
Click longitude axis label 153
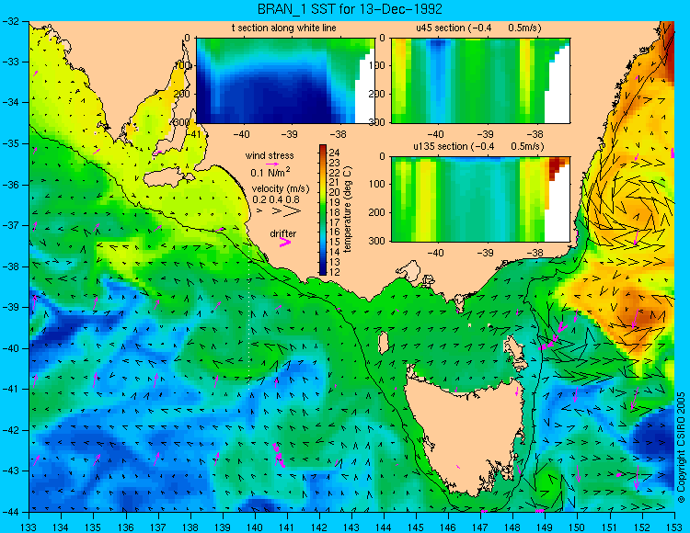[674, 527]
